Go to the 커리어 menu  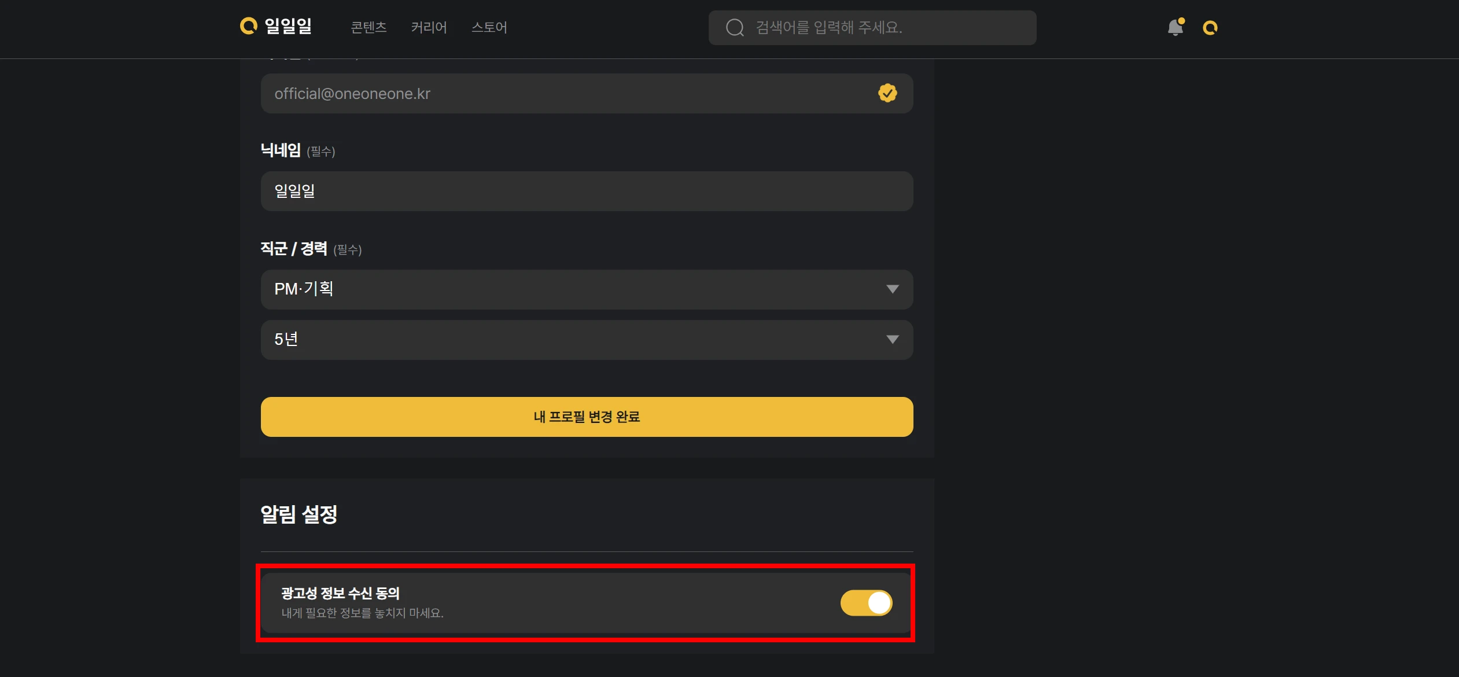(x=429, y=27)
